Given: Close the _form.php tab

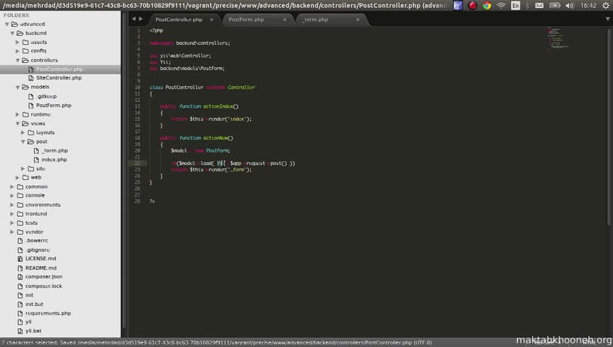Looking at the screenshot, I should point(358,20).
